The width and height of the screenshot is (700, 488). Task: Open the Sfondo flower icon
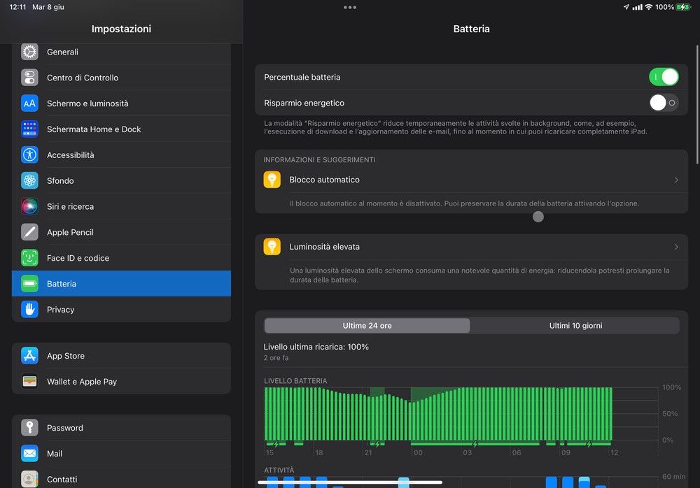click(29, 180)
